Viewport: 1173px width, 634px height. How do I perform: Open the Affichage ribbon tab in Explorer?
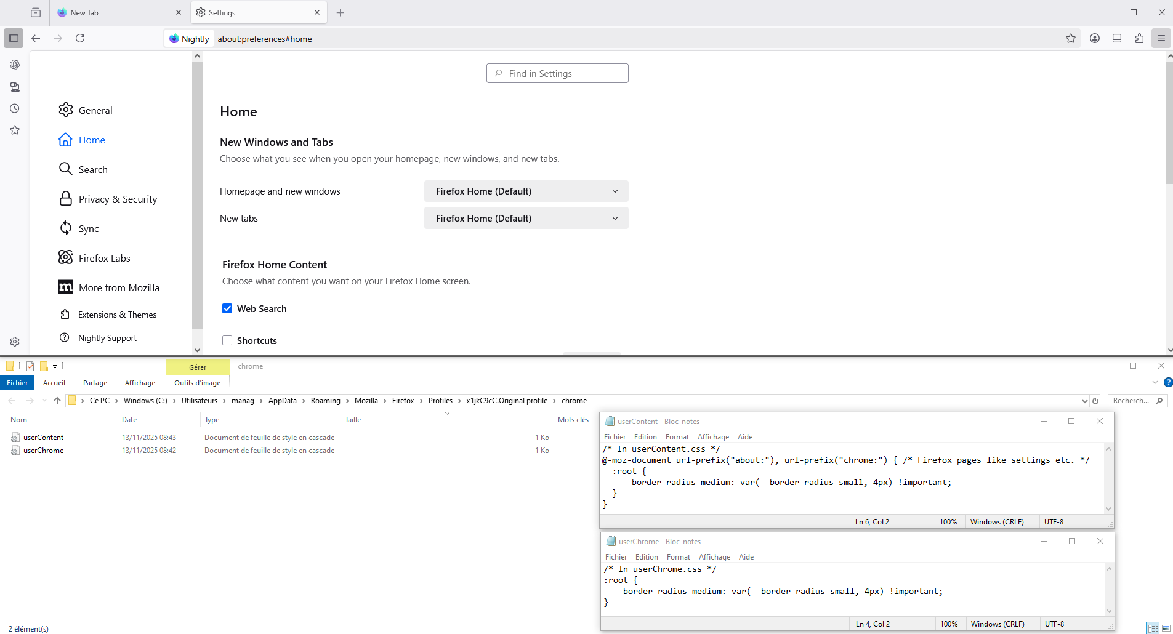(x=140, y=383)
